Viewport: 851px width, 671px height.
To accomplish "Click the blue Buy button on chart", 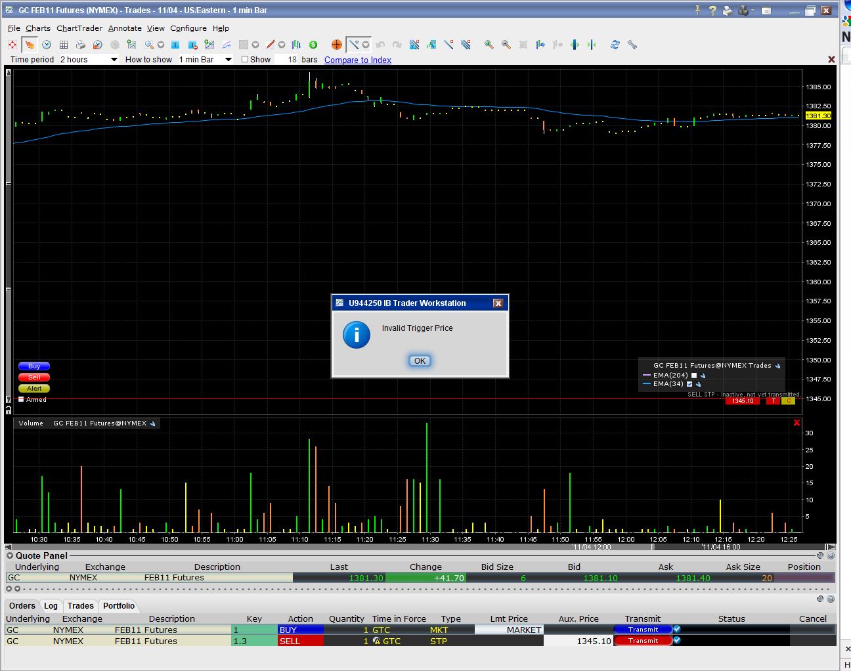I will (34, 366).
